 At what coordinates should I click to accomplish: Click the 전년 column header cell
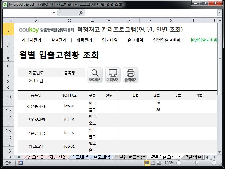pos(109,95)
